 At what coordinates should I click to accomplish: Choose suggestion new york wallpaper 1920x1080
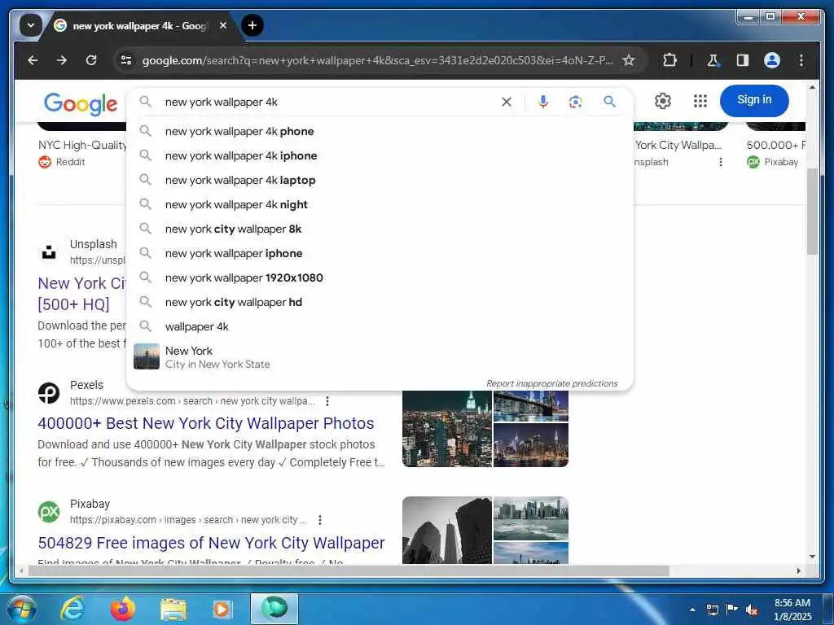(380, 278)
